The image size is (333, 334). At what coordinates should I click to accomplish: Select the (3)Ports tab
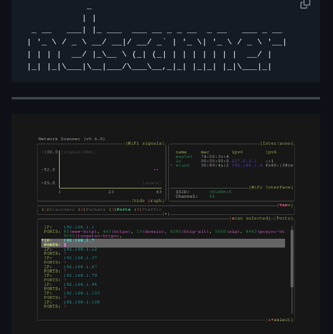click(x=120, y=209)
